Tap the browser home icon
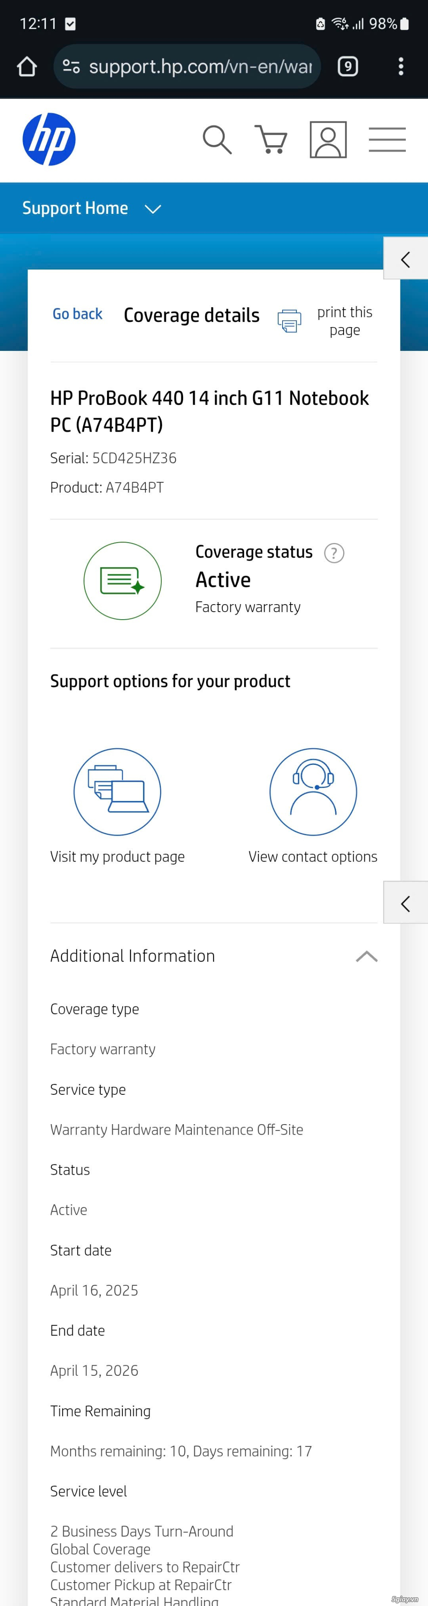Image resolution: width=428 pixels, height=1606 pixels. (x=27, y=66)
